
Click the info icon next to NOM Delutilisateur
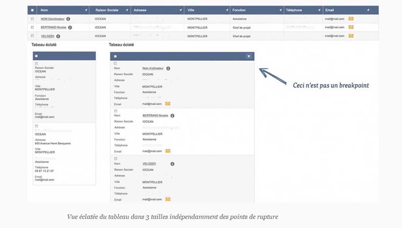pos(68,19)
